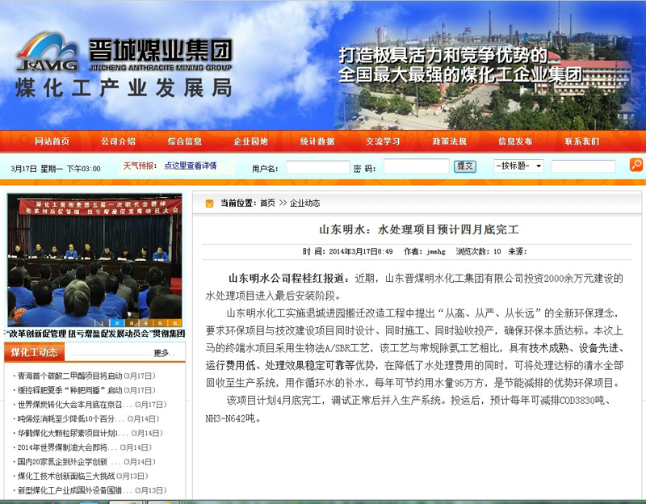646x504 pixels.
Task: Click the article title 山东明水：水处理项目预计四月底完工
Action: coord(418,229)
